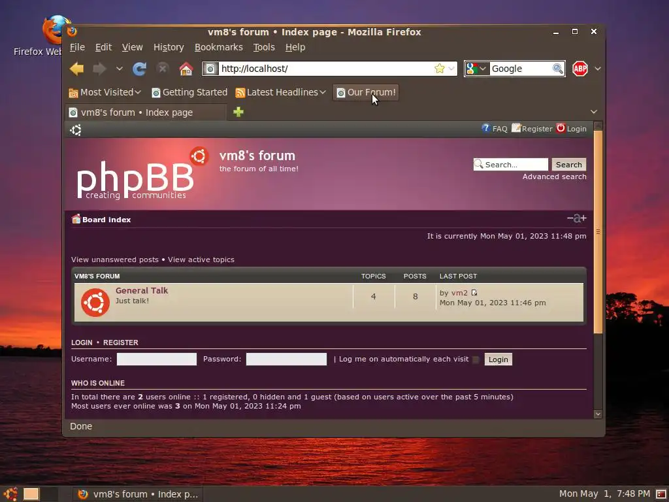Open the View menu

(132, 47)
